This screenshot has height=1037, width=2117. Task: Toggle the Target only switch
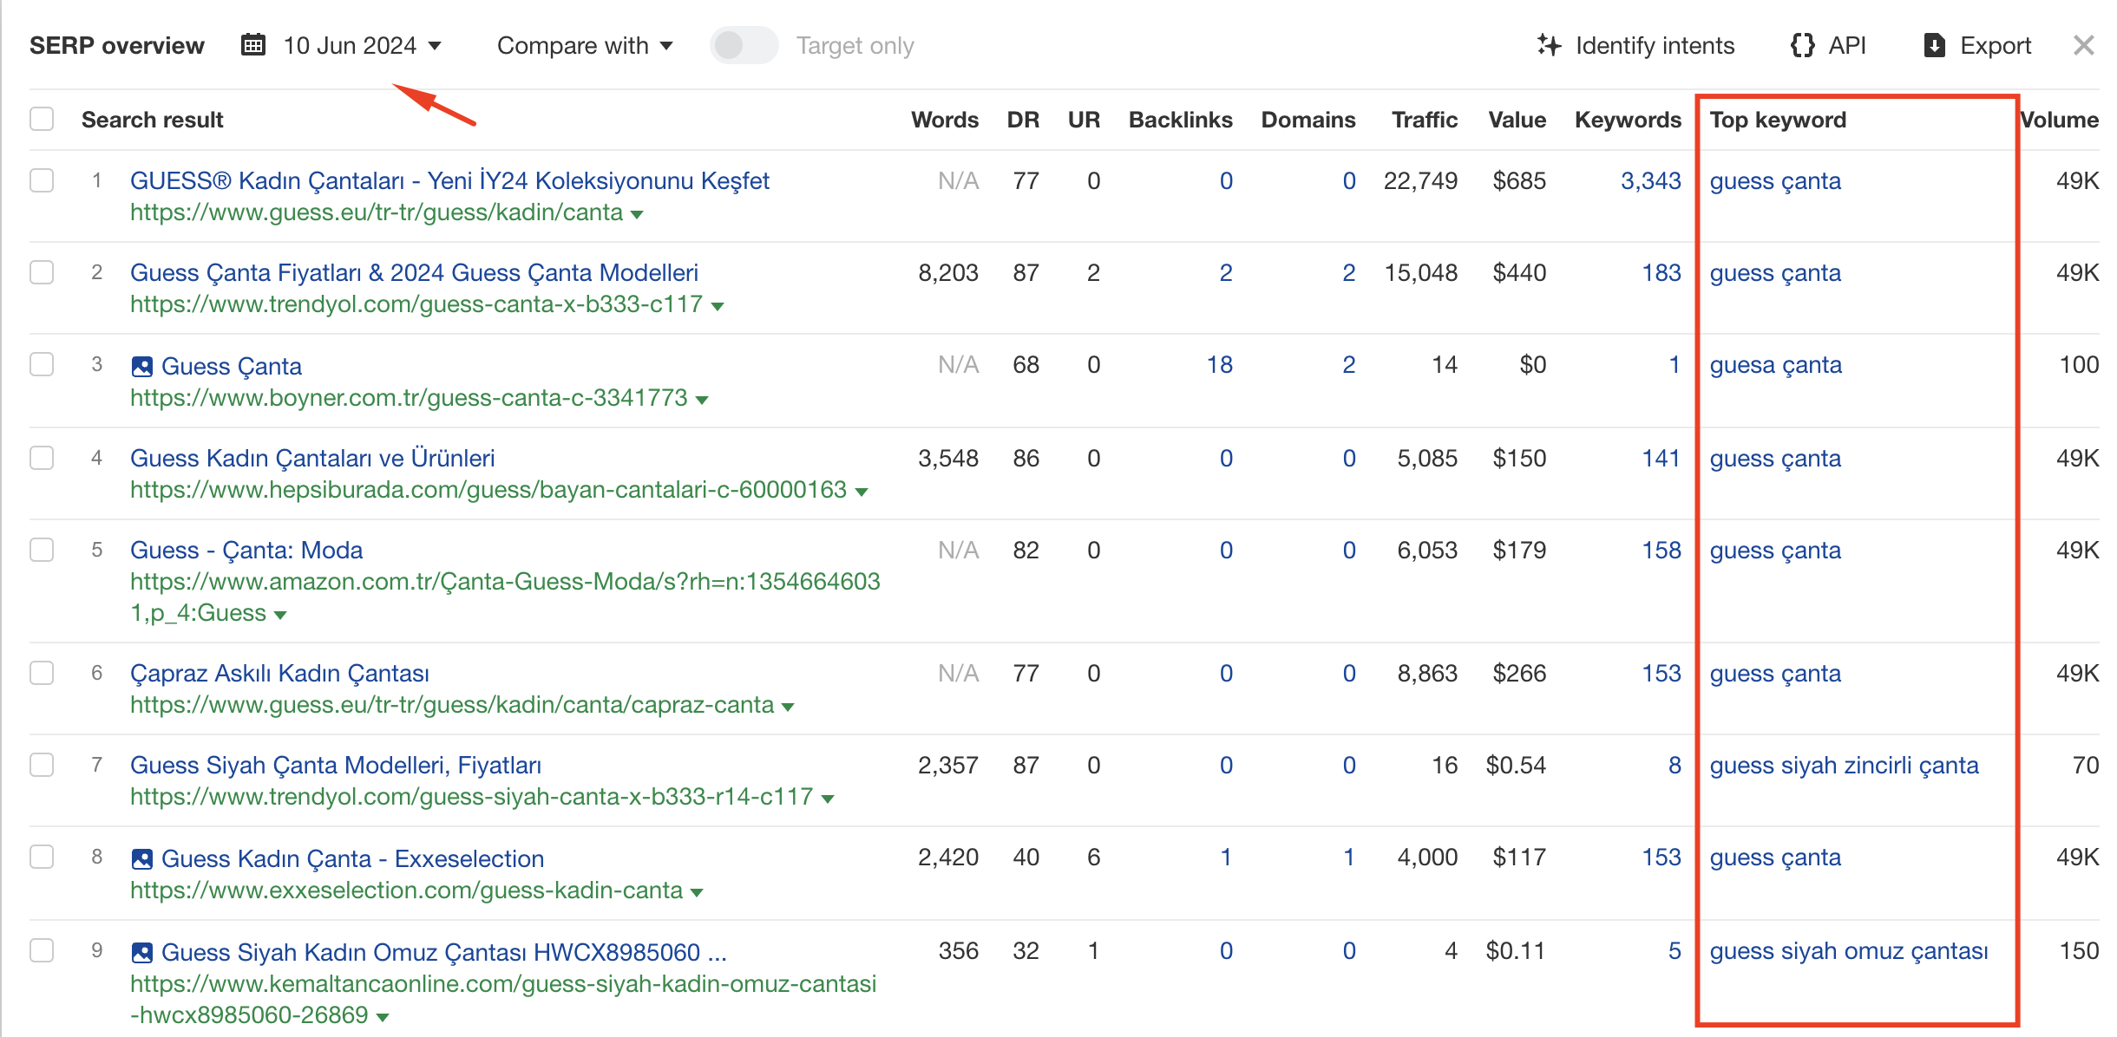tap(744, 45)
